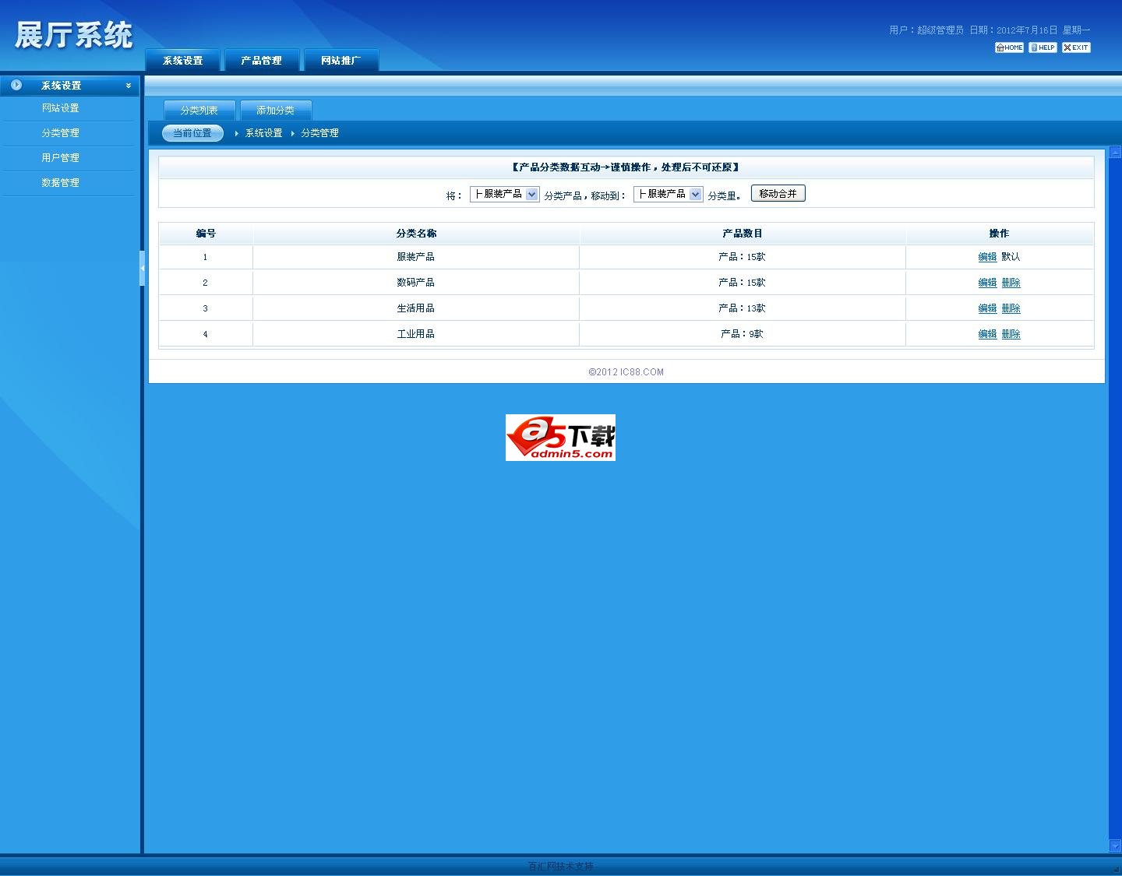
Task: Click 删除 for 数码产品 row
Action: pyautogui.click(x=1011, y=283)
